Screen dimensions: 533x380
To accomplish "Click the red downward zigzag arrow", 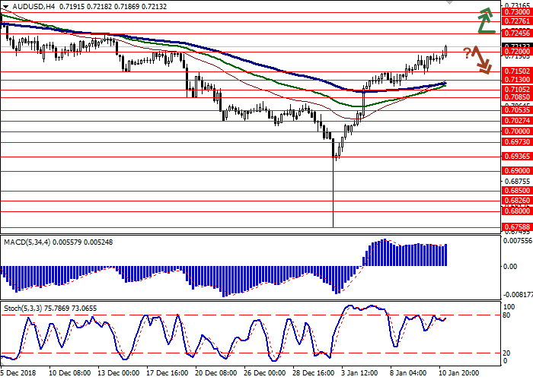I will point(481,59).
